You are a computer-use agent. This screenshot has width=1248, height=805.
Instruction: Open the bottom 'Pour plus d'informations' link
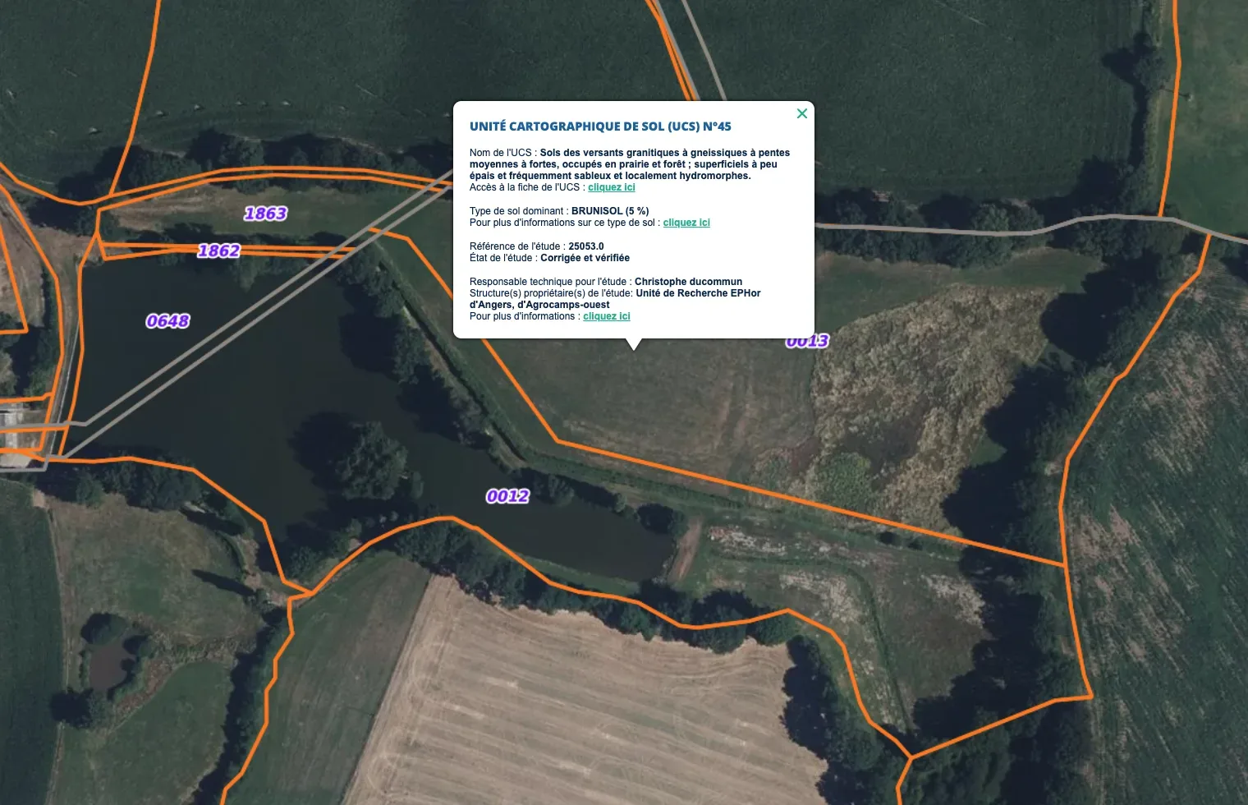607,316
